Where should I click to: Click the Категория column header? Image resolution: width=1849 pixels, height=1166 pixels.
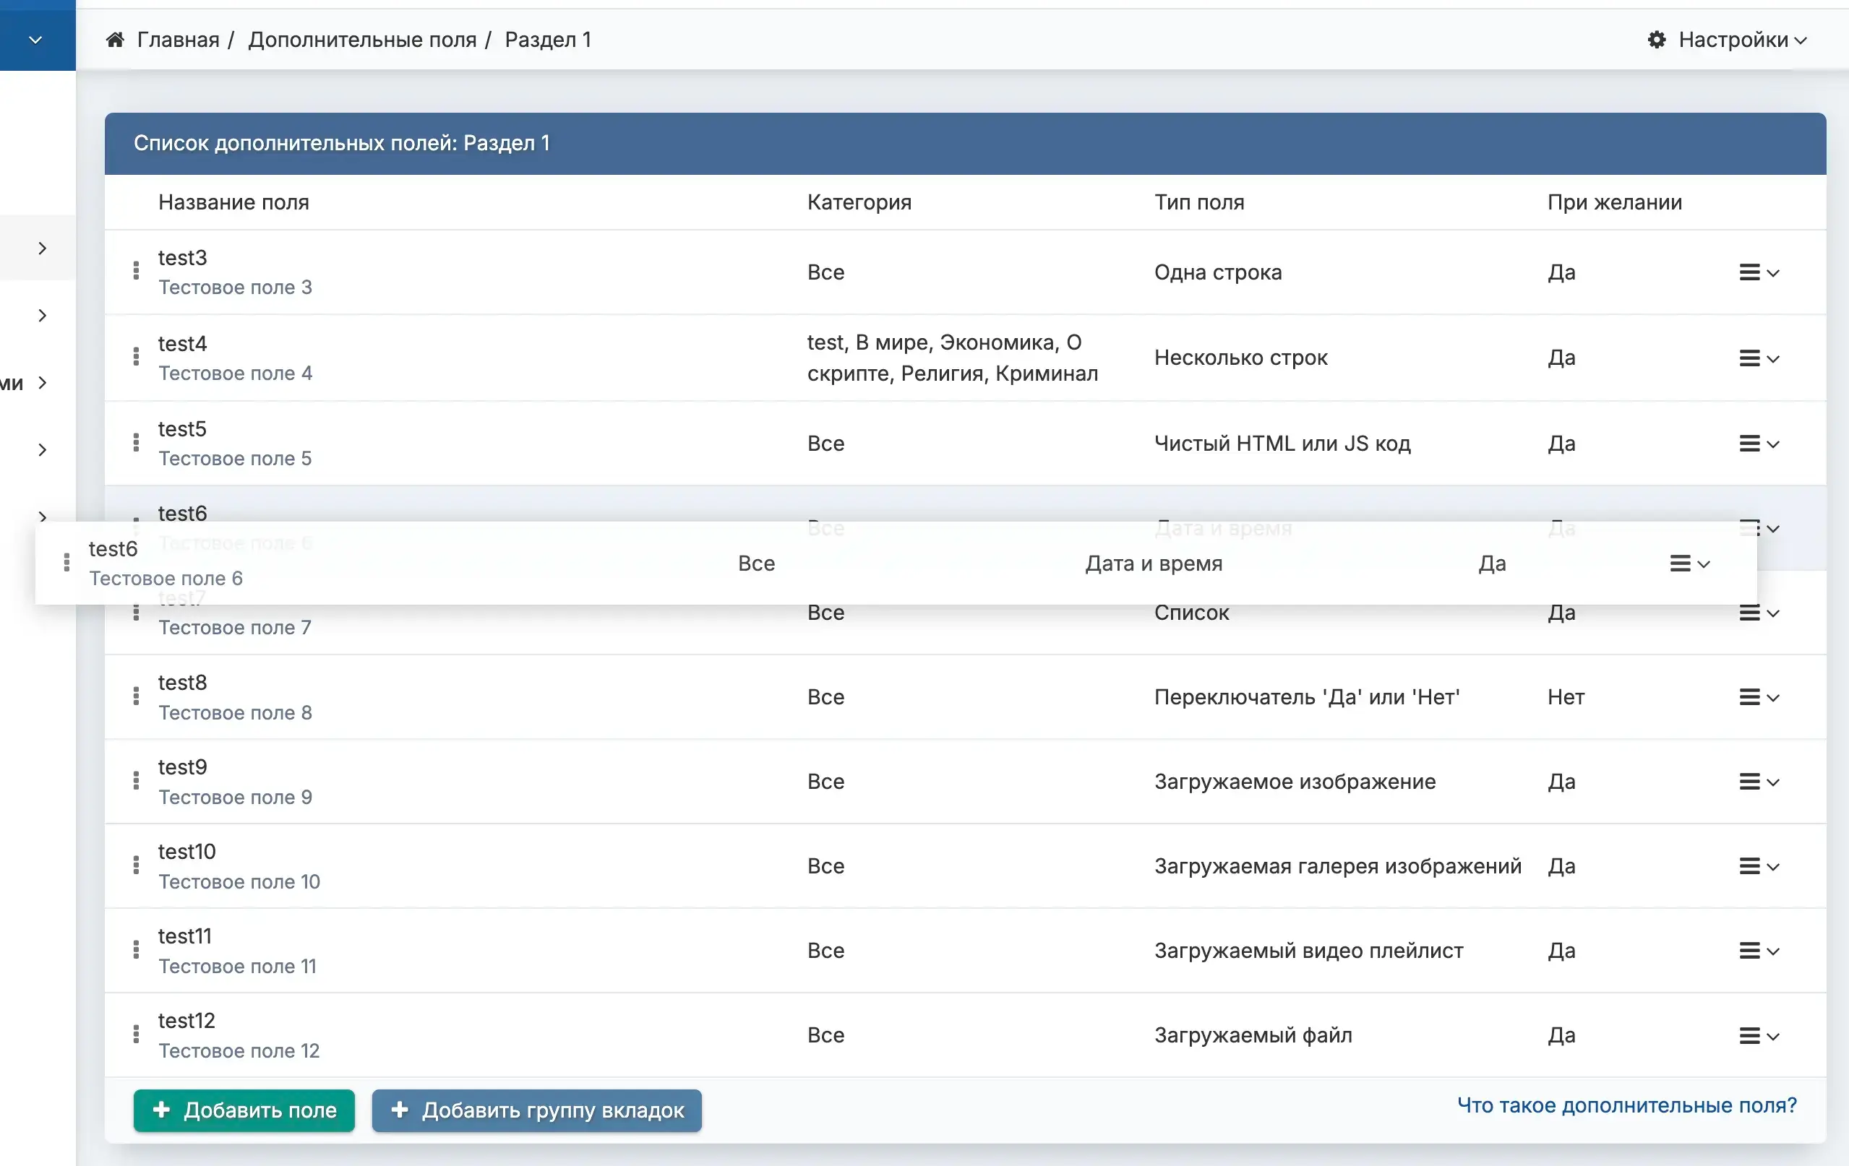click(x=859, y=202)
